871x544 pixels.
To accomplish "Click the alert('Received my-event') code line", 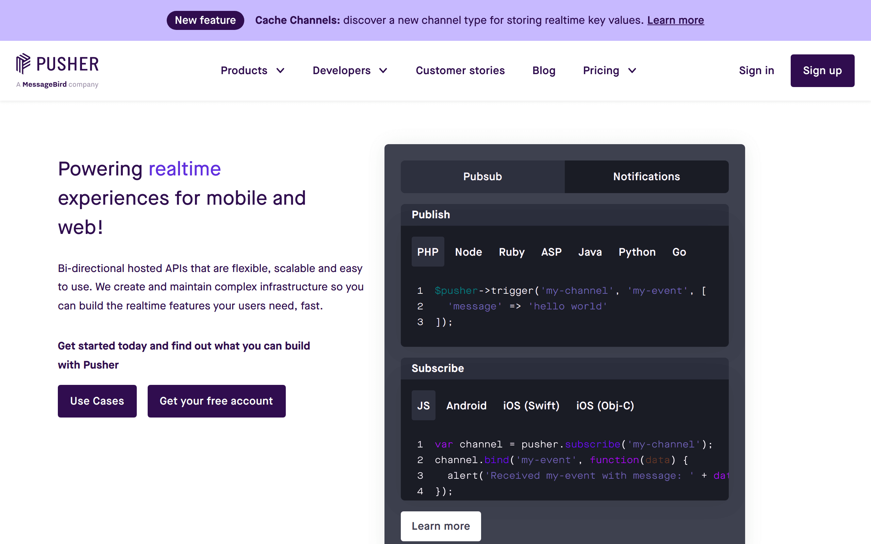I will (x=588, y=476).
